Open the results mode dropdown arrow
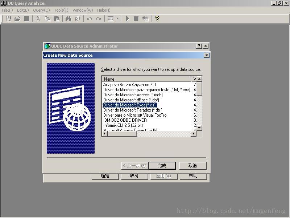Viewport: 290px width, 218px height. click(x=117, y=19)
